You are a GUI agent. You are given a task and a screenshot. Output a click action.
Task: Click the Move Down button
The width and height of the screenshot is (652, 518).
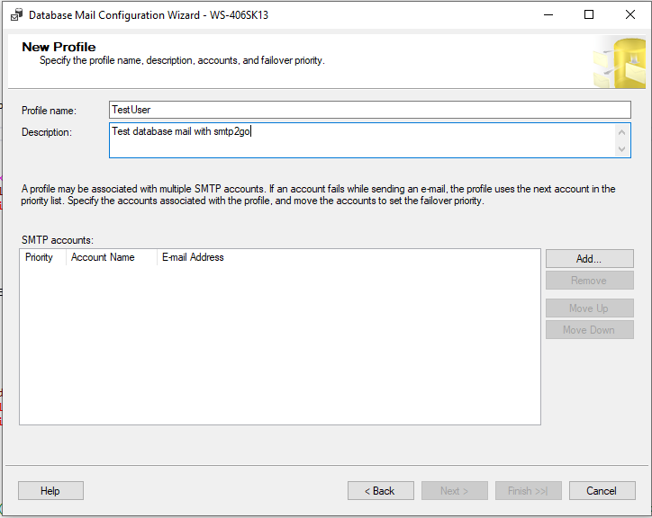(x=589, y=330)
